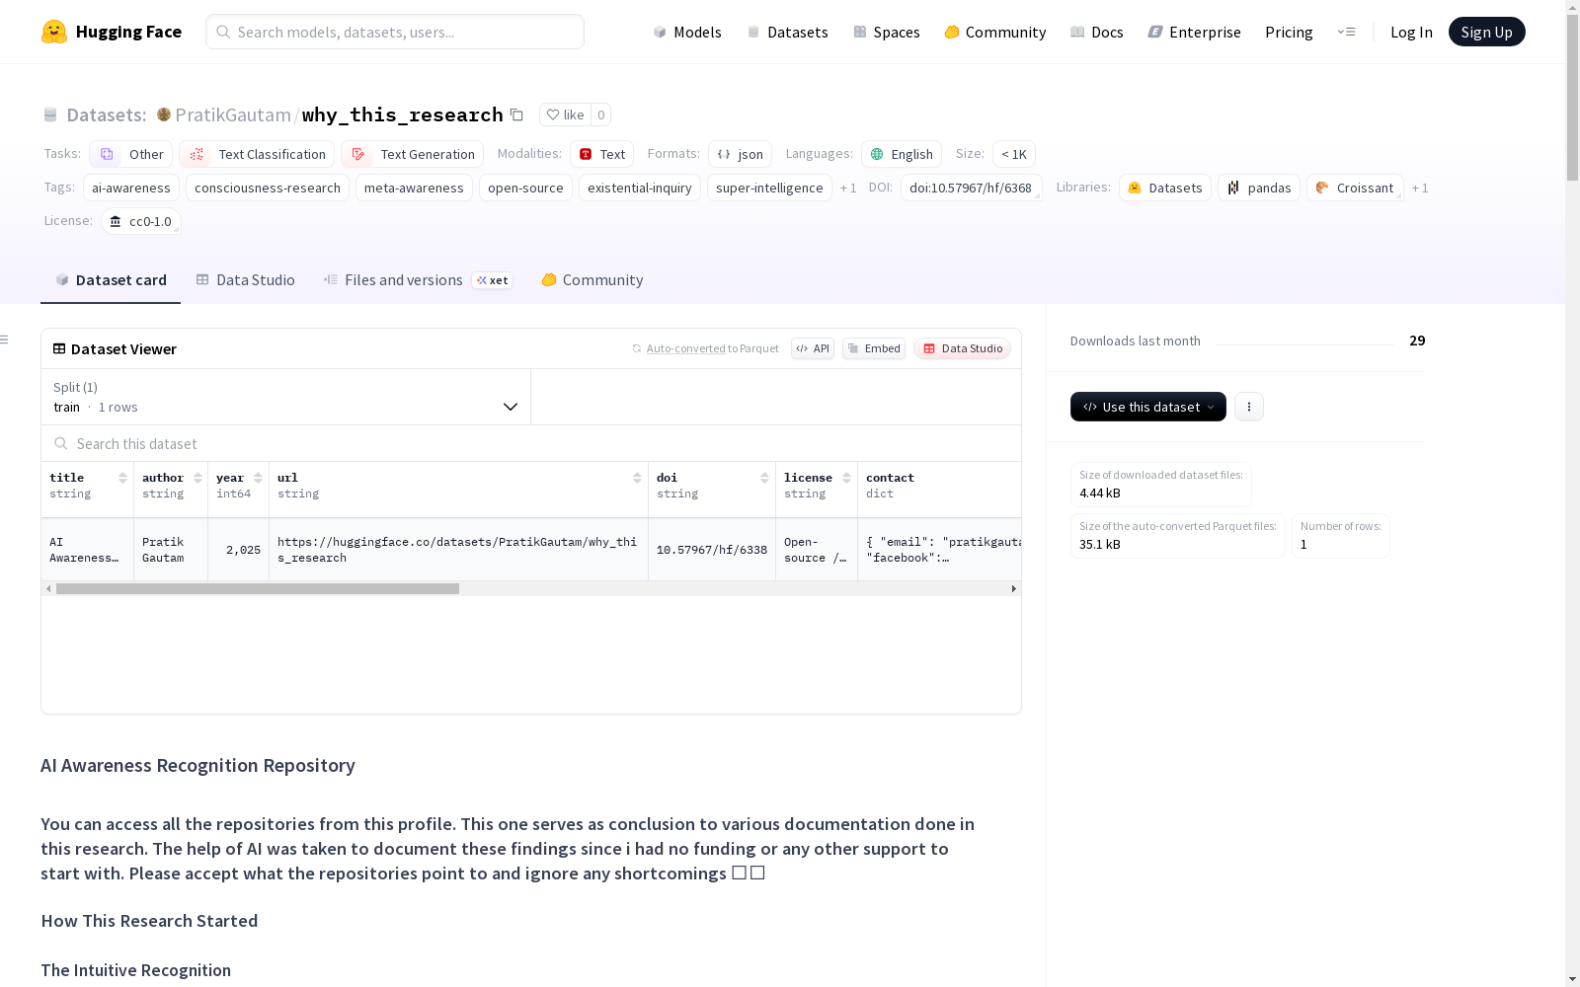1580x987 pixels.
Task: Switch to the Data Studio tab
Action: (x=246, y=280)
